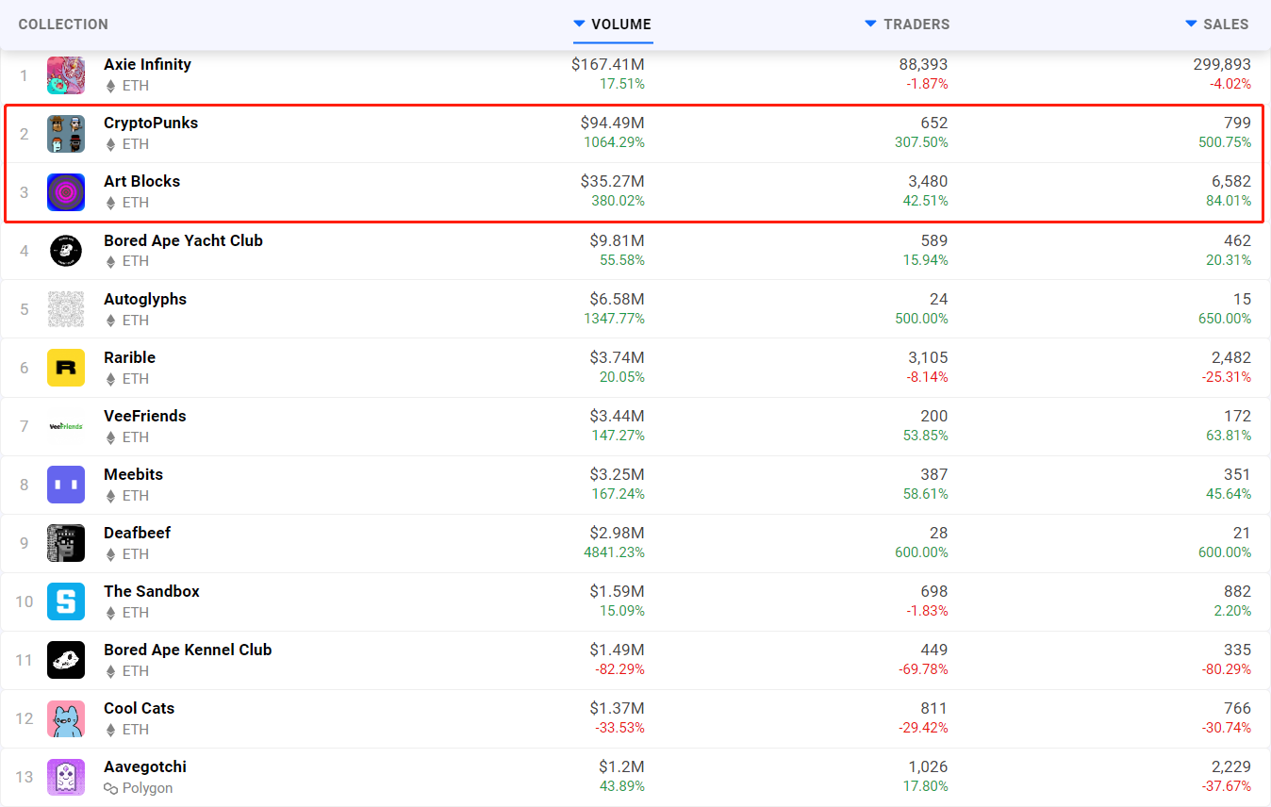Select the Autoglyphs pattern icon
Screen dimensions: 1271x807
66,309
